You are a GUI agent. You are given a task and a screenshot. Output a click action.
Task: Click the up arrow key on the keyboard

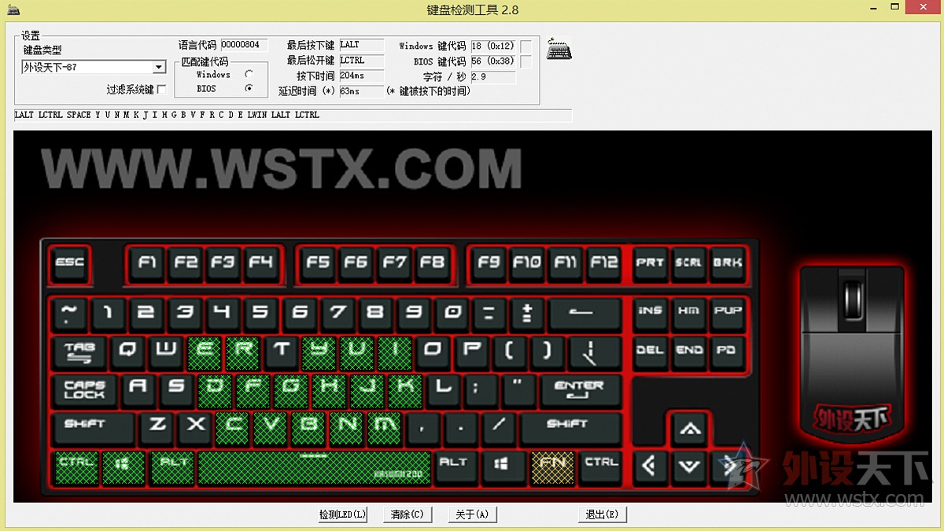[690, 429]
